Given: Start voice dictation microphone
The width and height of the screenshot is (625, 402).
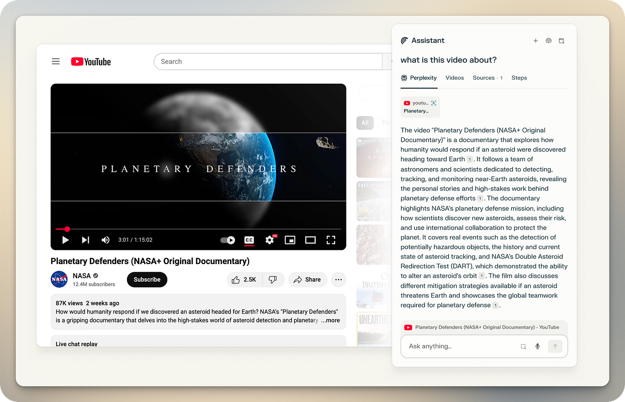Looking at the screenshot, I should pos(537,346).
